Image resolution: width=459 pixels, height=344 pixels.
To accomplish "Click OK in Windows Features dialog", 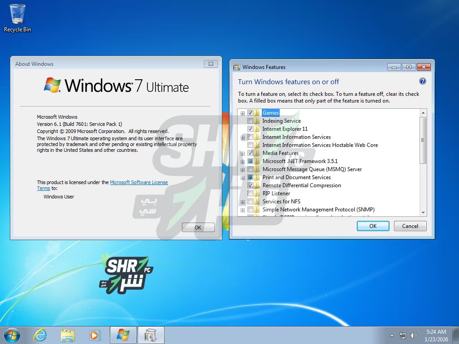I will pos(373,226).
